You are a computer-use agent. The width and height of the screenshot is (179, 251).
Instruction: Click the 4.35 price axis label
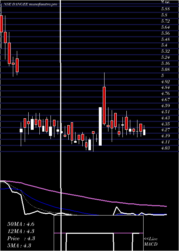[165, 124]
